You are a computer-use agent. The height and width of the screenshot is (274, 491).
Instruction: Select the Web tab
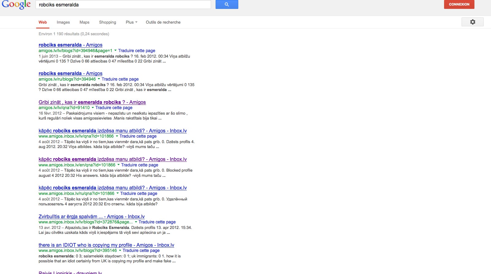pos(43,22)
